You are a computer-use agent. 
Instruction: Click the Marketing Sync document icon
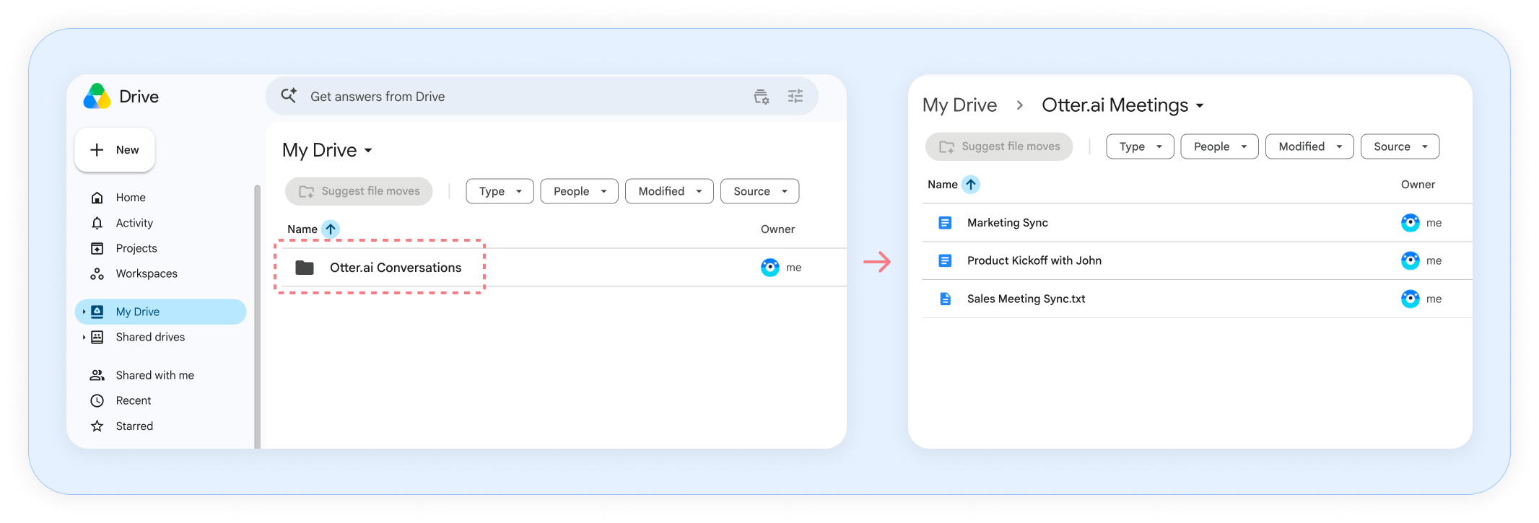[945, 223]
